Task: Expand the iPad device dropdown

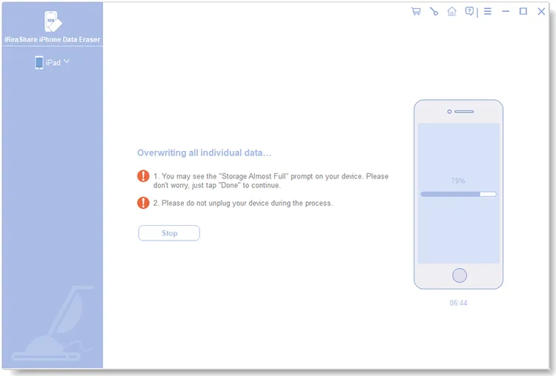Action: coord(67,61)
